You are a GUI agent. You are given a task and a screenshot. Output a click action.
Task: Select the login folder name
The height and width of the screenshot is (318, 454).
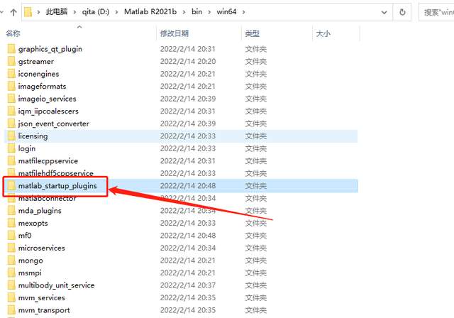[x=27, y=148]
